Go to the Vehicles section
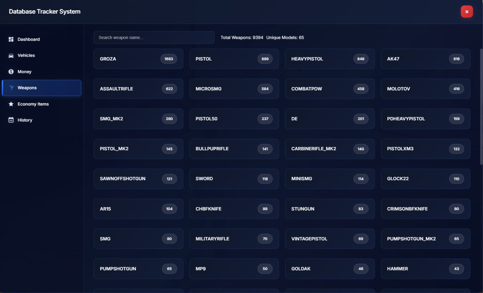Viewport: 483px width, 293px height. coord(42,55)
